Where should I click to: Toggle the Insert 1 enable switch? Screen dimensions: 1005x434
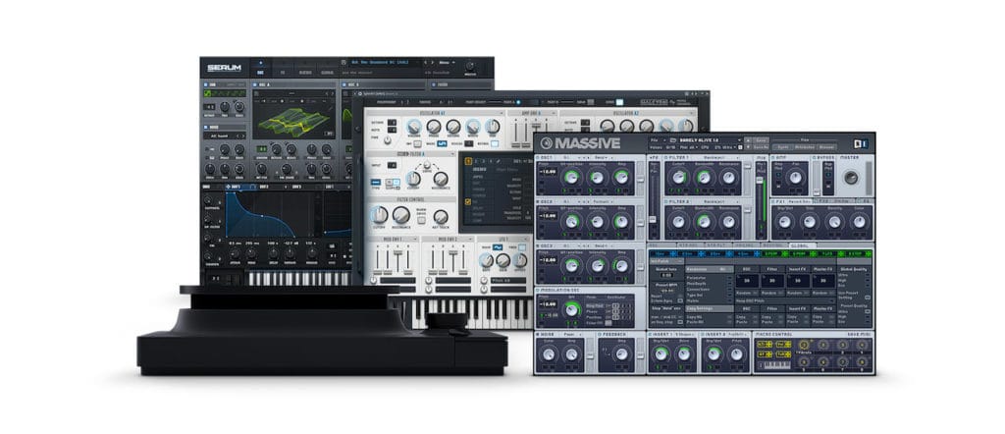[x=650, y=334]
